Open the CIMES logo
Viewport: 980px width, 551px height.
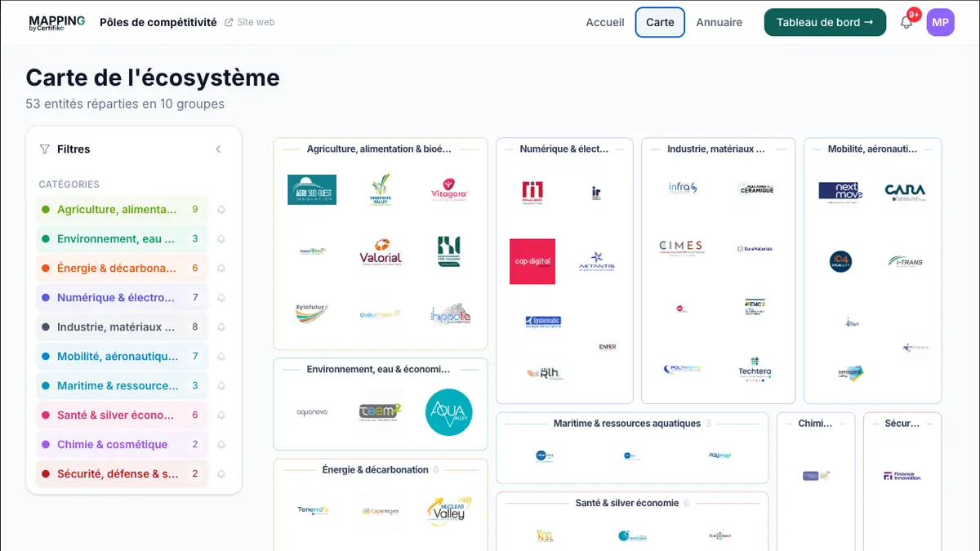point(681,248)
